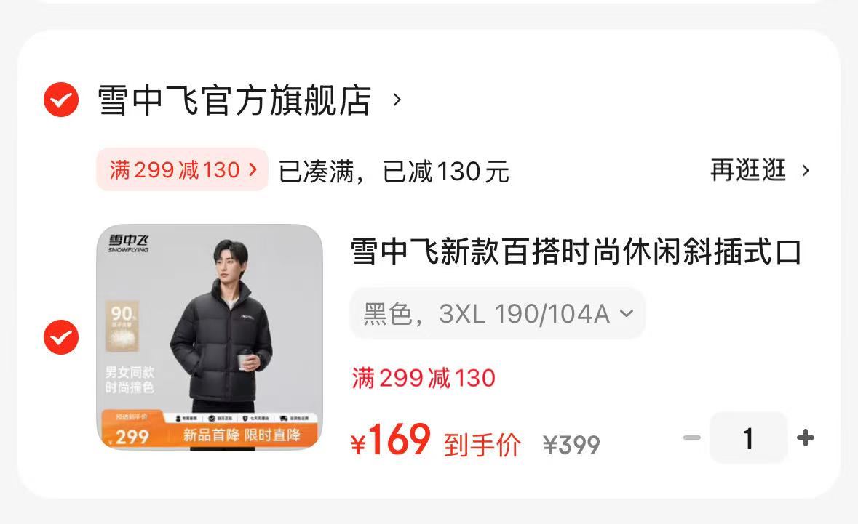Uncheck the 雪中飞官方旗舰店 store checkbox

pyautogui.click(x=61, y=100)
